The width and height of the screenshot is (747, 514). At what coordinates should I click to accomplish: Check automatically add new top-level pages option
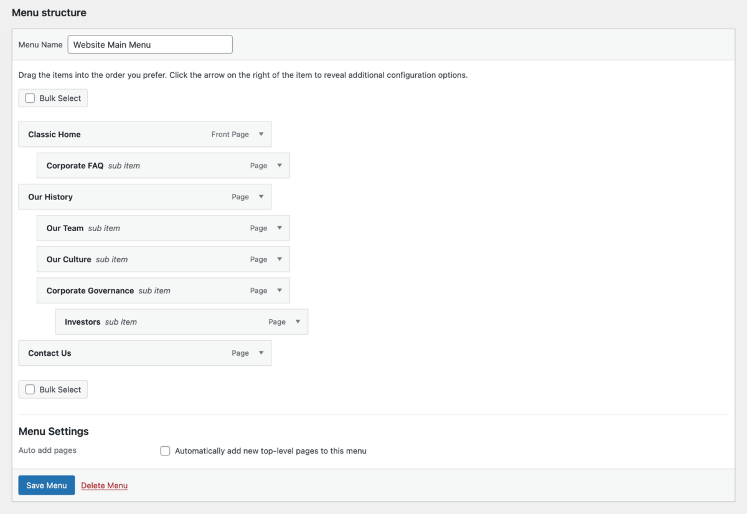pos(165,450)
